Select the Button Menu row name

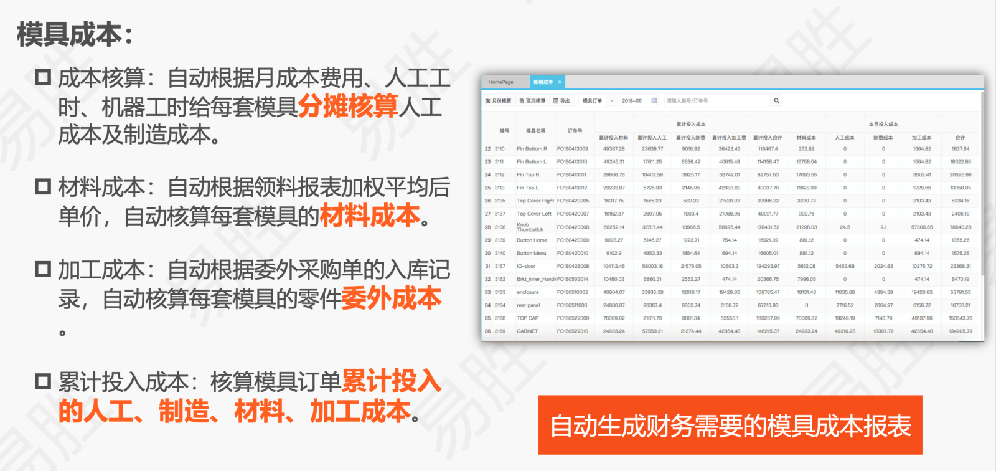click(x=531, y=253)
